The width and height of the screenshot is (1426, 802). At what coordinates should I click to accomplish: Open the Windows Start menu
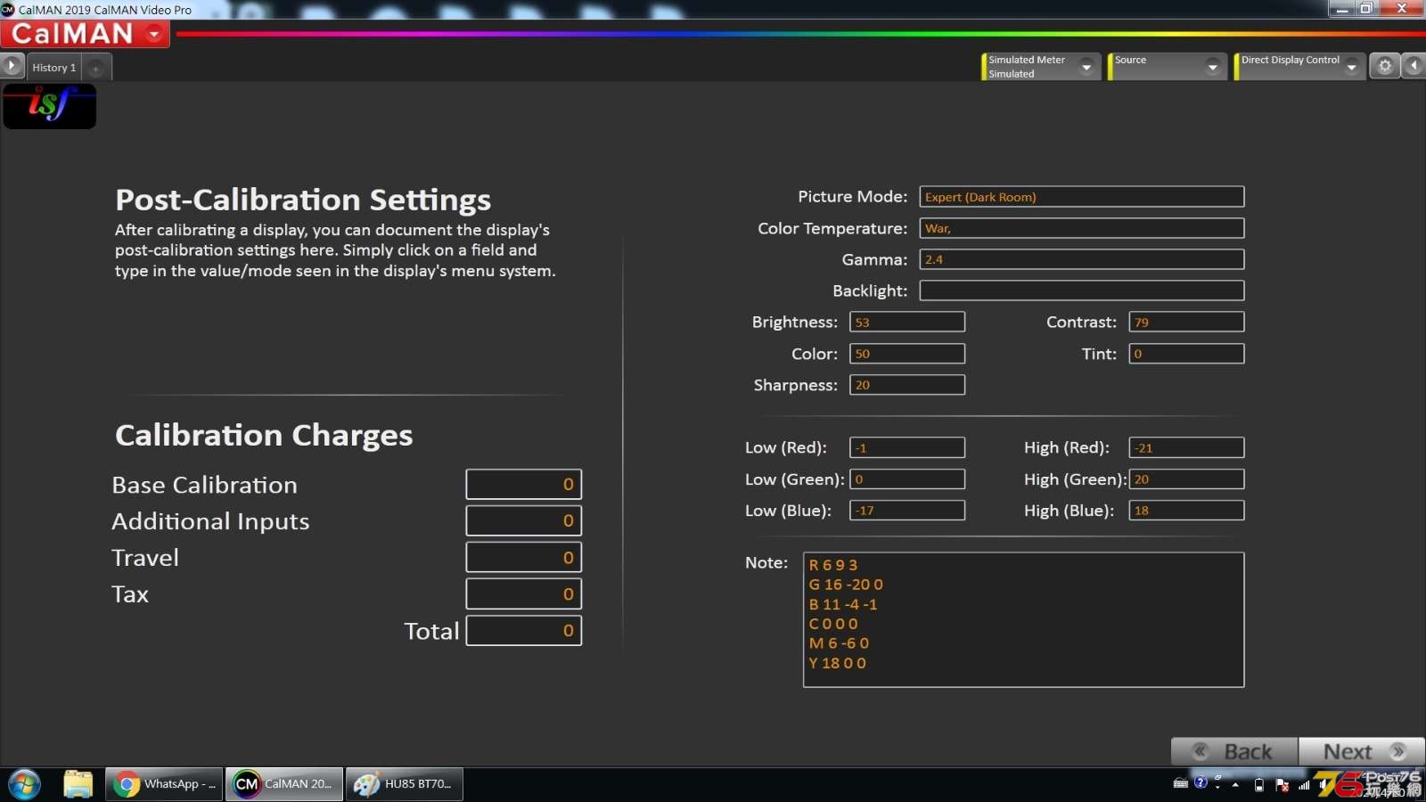click(24, 784)
